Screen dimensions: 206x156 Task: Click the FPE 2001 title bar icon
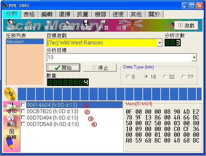(x=5, y=5)
